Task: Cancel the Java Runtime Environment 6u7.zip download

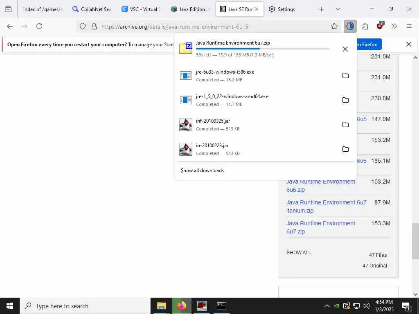Action: point(345,49)
